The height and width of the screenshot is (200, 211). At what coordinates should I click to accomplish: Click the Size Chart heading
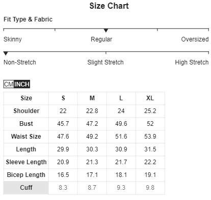point(109,6)
